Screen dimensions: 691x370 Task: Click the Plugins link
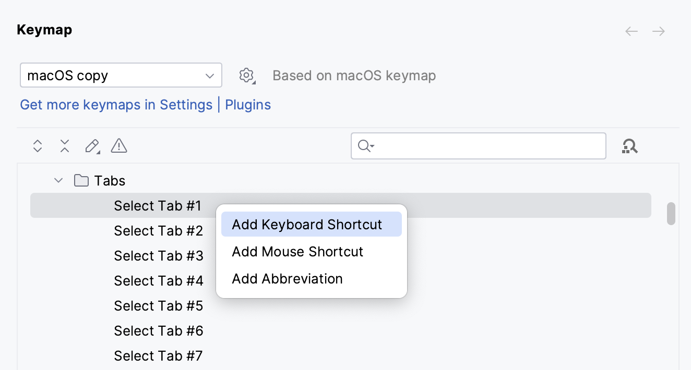coord(248,105)
